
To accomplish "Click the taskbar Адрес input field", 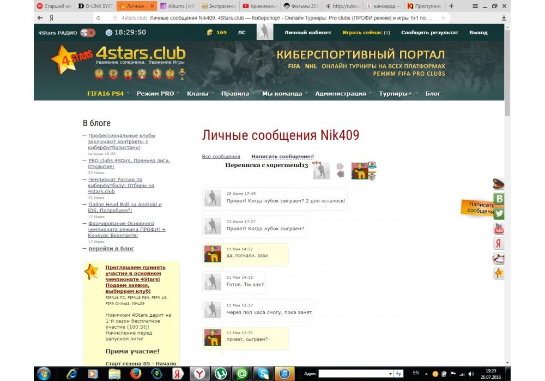I will coord(355,373).
